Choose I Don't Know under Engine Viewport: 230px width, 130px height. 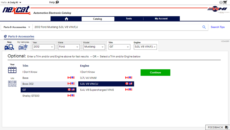coord(87,72)
